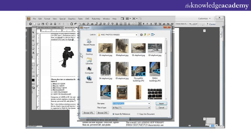Select the Computer icon in Import dialog
The width and height of the screenshot is (251, 133).
(x=89, y=69)
